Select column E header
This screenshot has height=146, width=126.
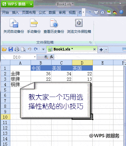coord(103,63)
